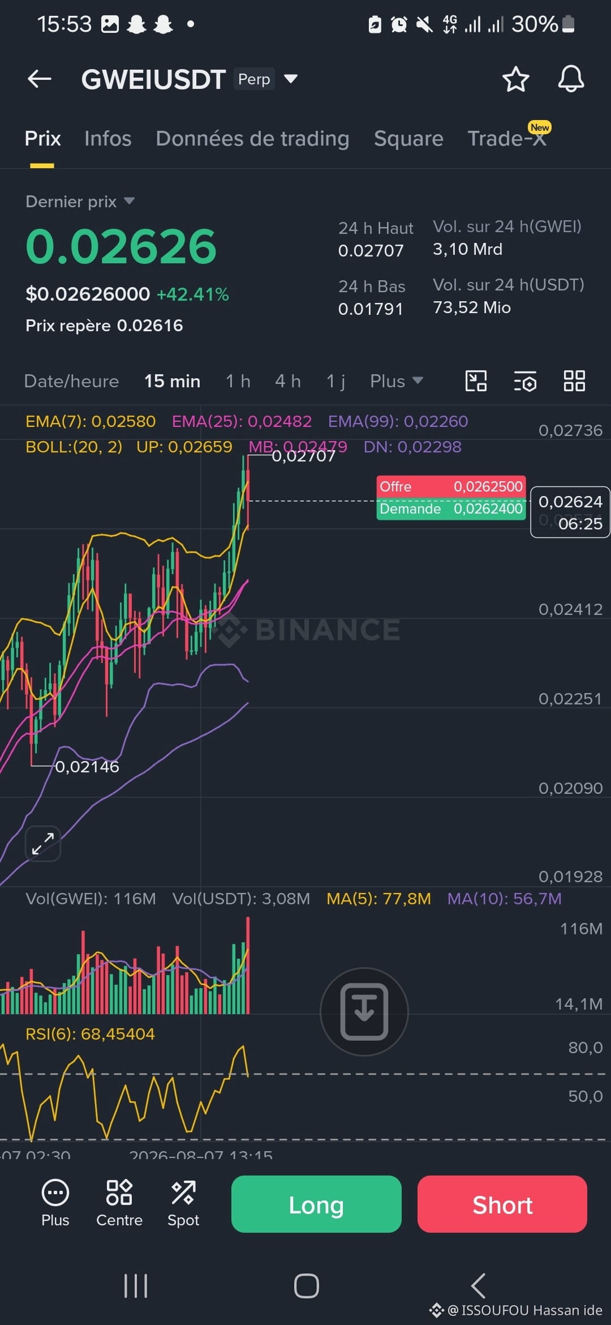
Task: Tap chart high marker 0,02707
Action: click(304, 456)
